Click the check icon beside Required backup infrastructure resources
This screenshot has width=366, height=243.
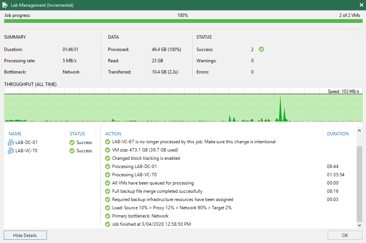(108, 199)
